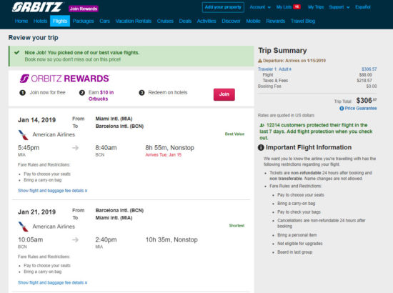Click American Airlines logo on Jan 14 flight
The width and height of the screenshot is (393, 293).
tap(24, 135)
